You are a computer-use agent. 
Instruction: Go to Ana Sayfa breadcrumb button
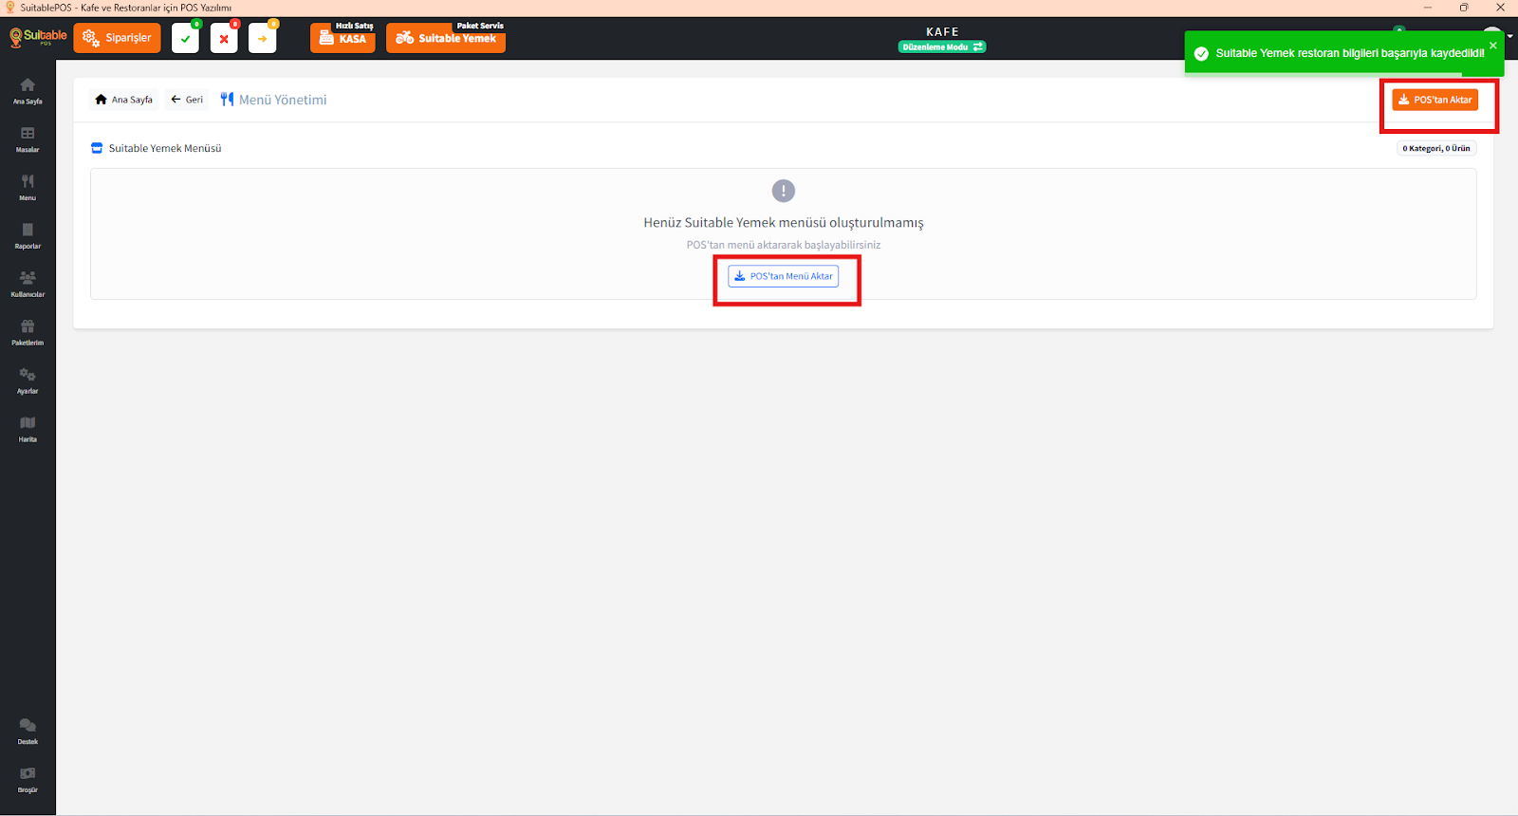124,100
